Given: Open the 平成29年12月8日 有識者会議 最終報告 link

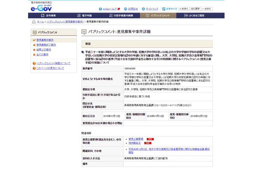Looking at the screenshot, I should click(169, 151).
